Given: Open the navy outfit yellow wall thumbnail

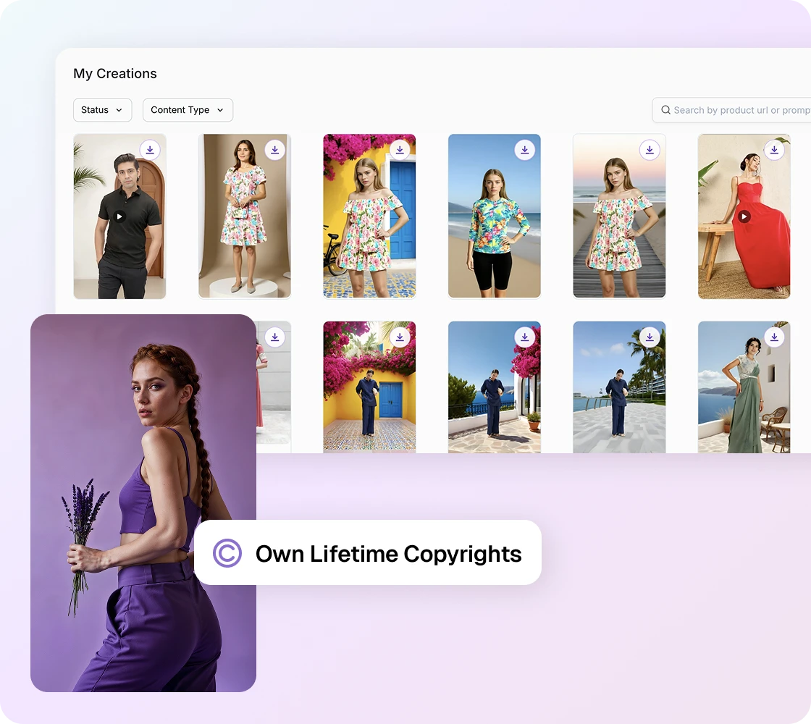Looking at the screenshot, I should click(370, 387).
